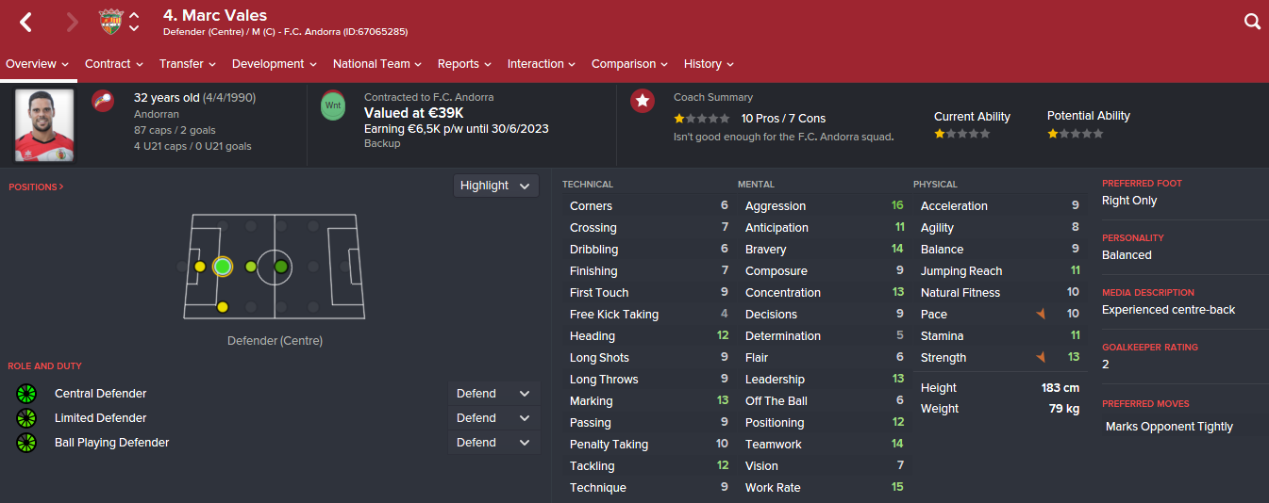Select the defensive midfielder position dot
Viewport: 1269px width, 503px height.
coord(251,267)
